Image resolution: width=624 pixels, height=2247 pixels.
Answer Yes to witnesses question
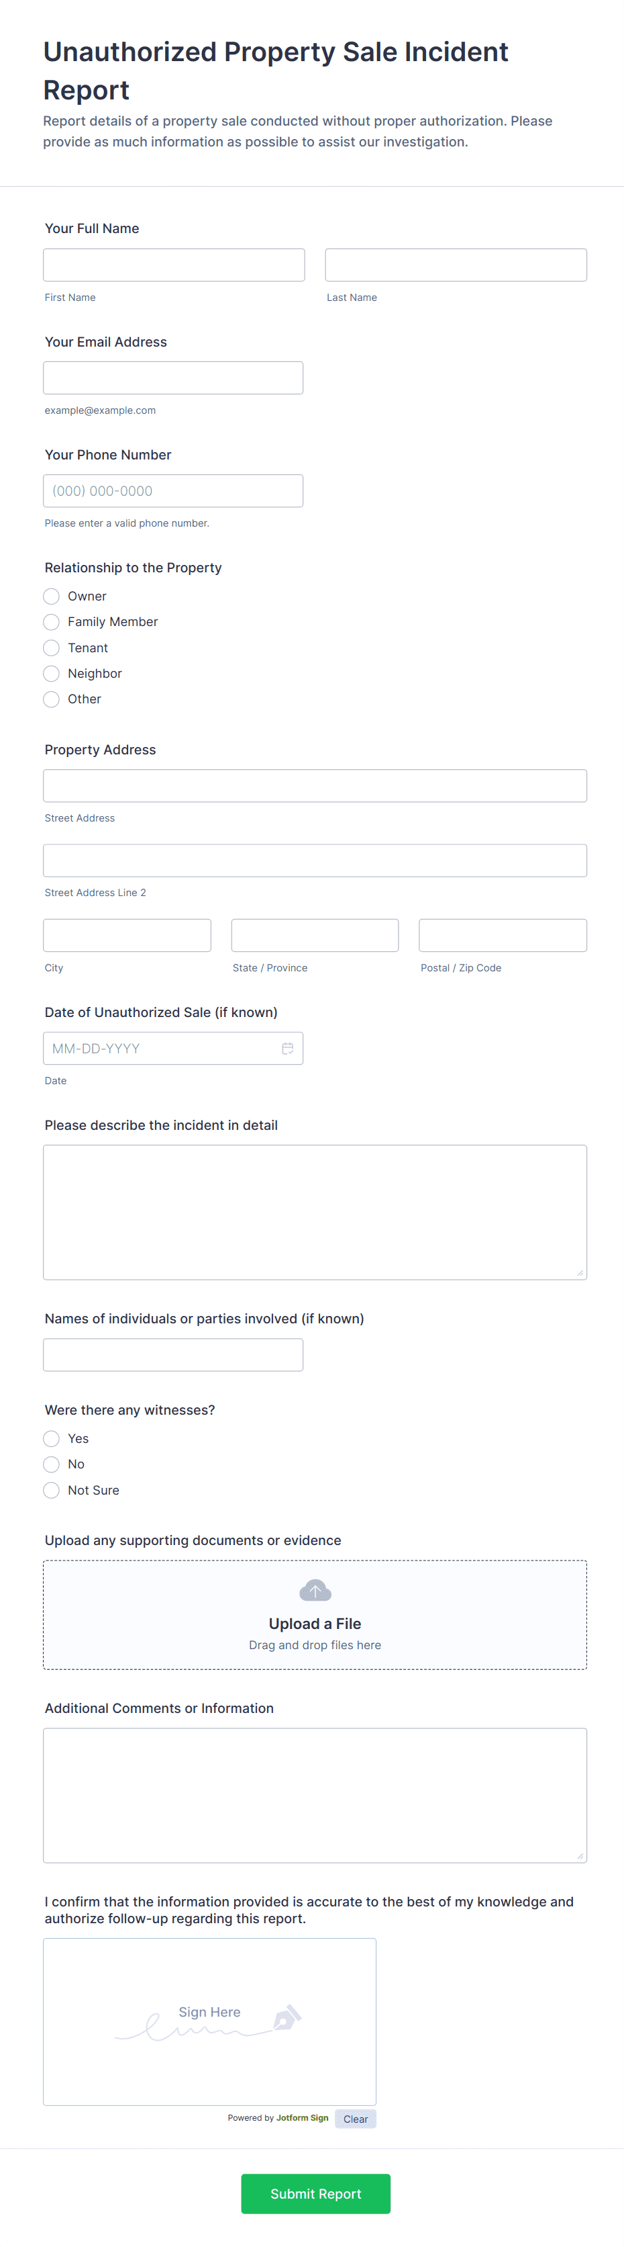point(52,1438)
